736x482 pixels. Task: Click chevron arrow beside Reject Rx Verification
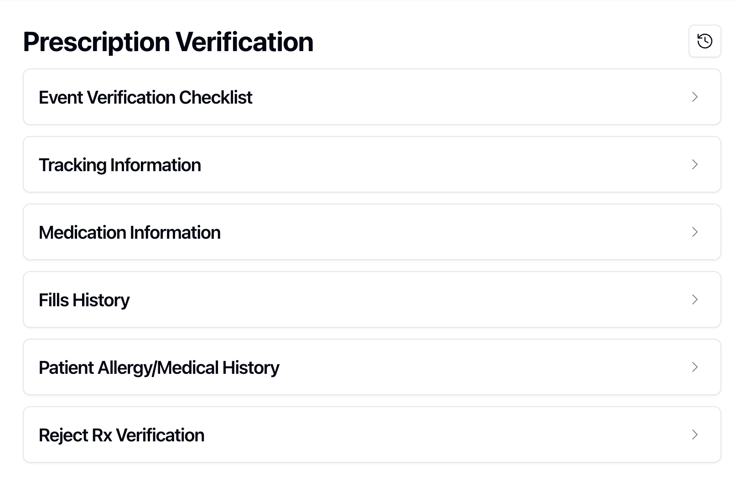[x=695, y=435]
